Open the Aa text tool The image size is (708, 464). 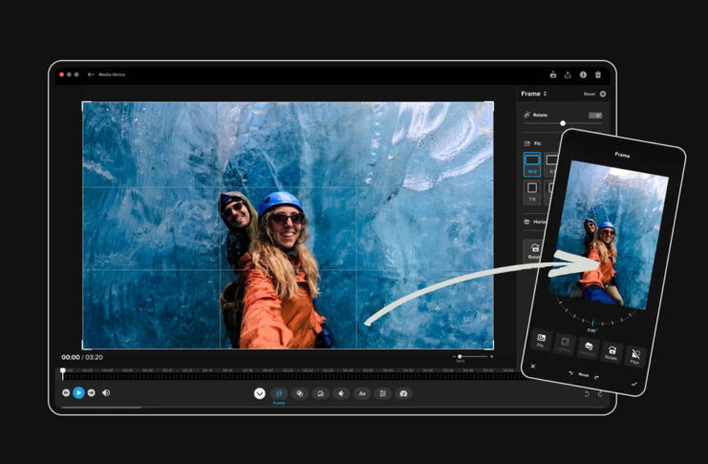(362, 393)
